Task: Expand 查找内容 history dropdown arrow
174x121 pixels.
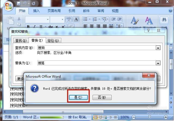Action: click(158, 48)
